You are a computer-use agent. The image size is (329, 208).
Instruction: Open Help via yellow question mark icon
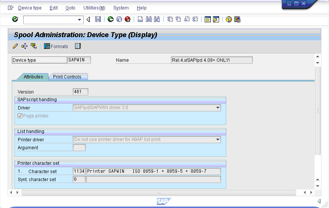[229, 19]
